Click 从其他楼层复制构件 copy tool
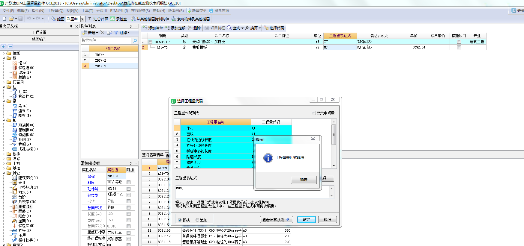 (150, 19)
